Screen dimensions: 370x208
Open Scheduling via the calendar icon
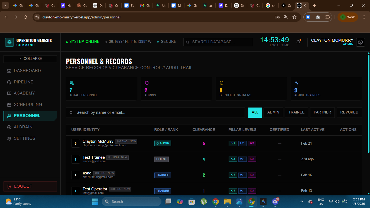(x=9, y=105)
